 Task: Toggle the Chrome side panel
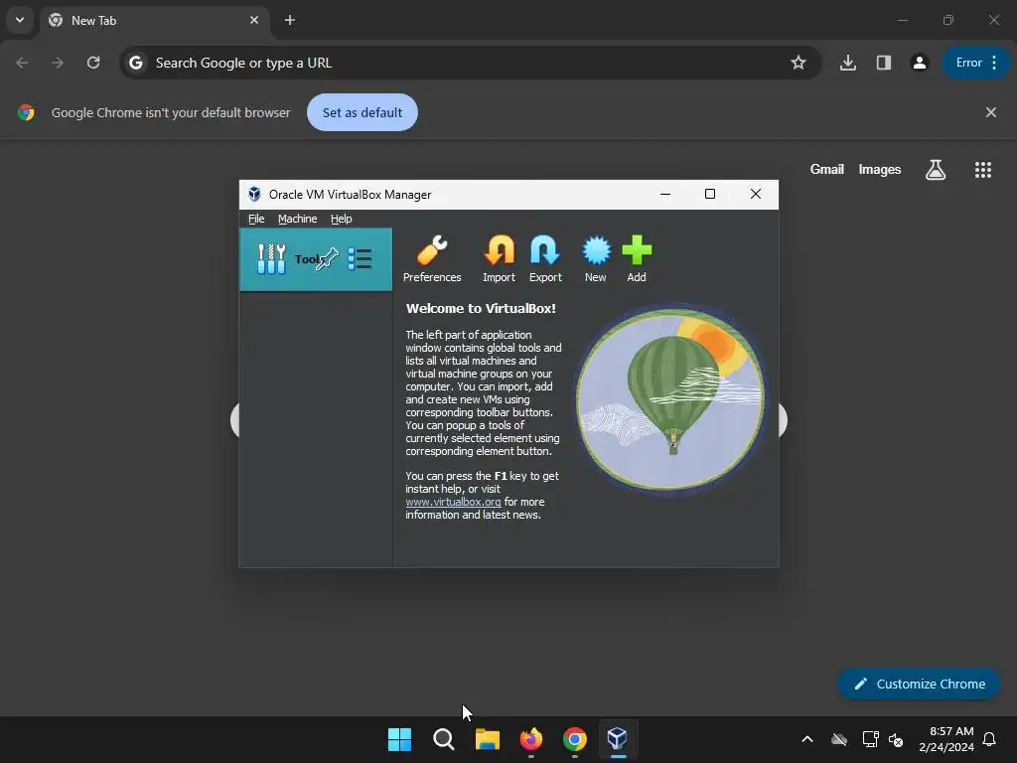[883, 63]
